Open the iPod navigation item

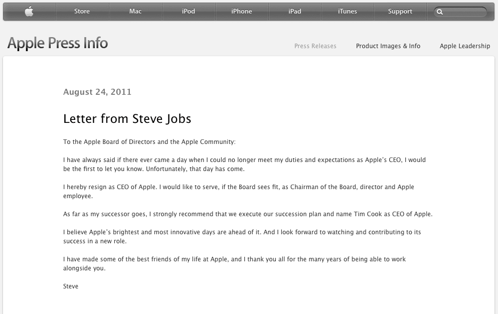(189, 12)
